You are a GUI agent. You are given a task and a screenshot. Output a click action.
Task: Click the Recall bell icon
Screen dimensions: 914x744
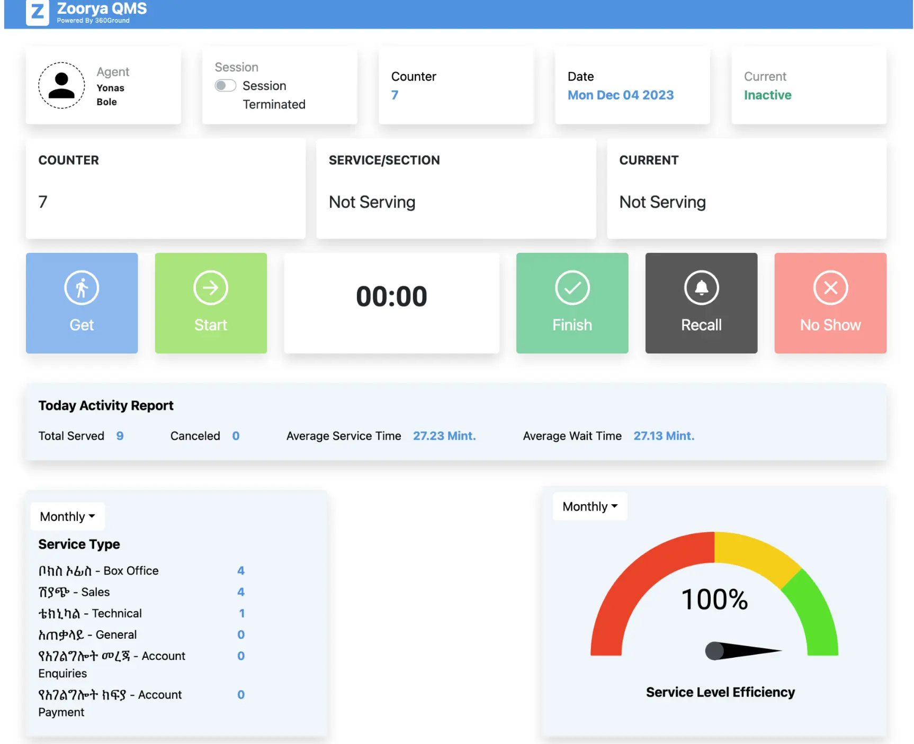[701, 288]
